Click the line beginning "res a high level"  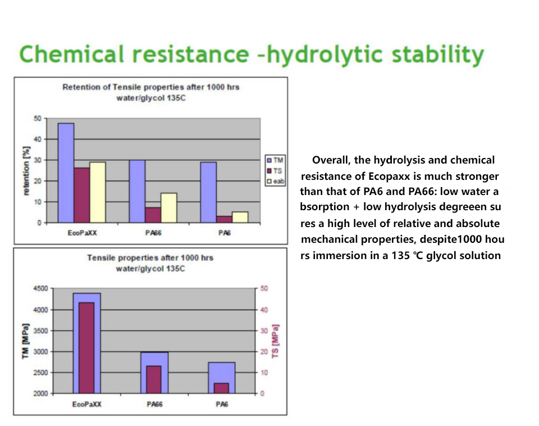400,223
